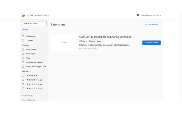Screen dimensions: 182x113
Task: Open the Privacy Policy link
Action: 27,96
